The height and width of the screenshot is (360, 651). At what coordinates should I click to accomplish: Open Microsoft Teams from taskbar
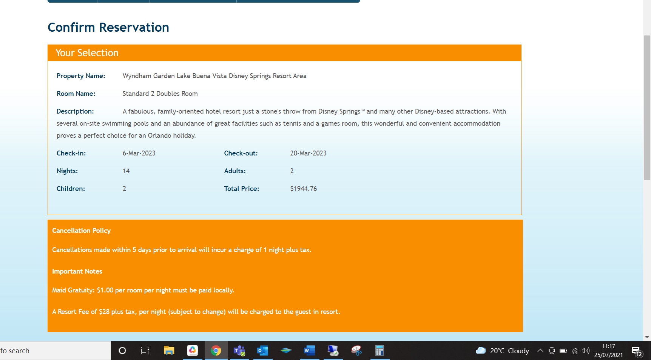[x=239, y=351]
